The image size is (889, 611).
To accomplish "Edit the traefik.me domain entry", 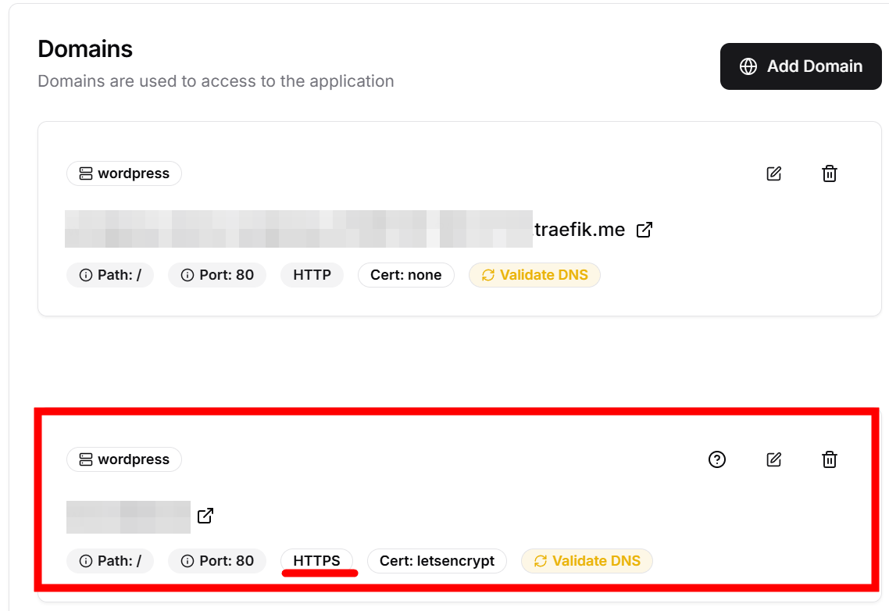I will (773, 173).
